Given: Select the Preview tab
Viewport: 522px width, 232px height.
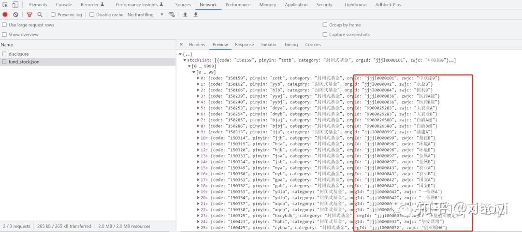Looking at the screenshot, I should coord(220,44).
